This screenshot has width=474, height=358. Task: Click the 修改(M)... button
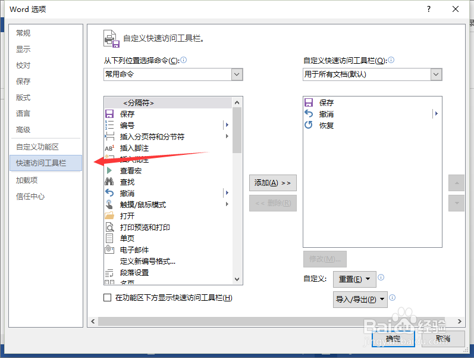point(325,259)
